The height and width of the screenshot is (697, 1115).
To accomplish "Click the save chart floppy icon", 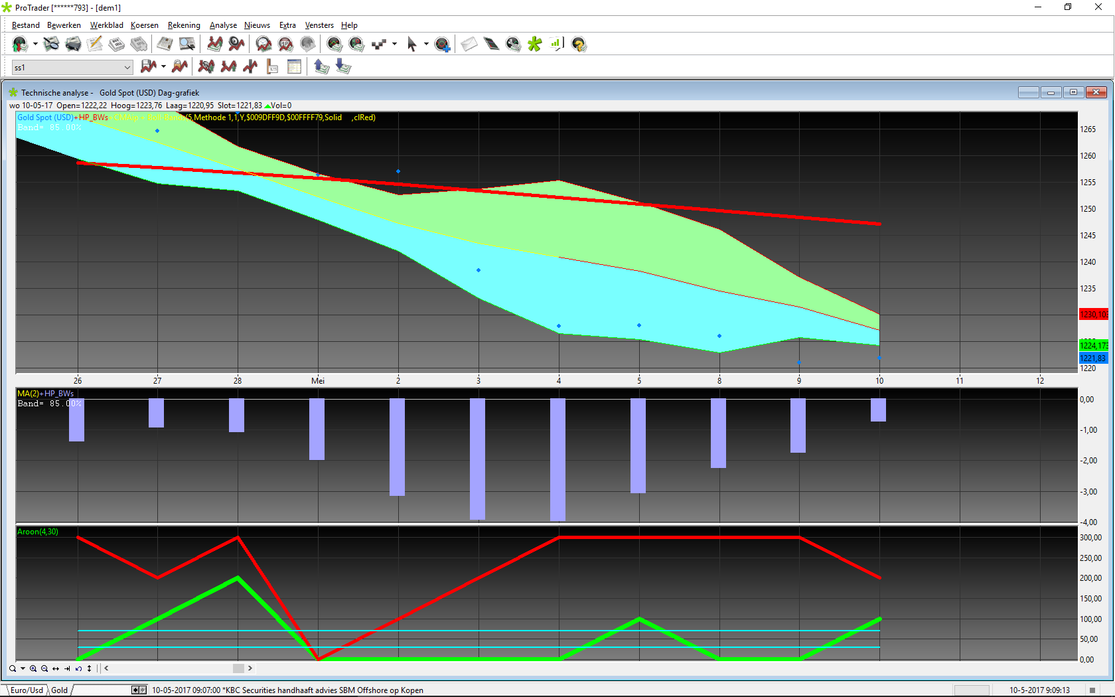I will point(149,66).
